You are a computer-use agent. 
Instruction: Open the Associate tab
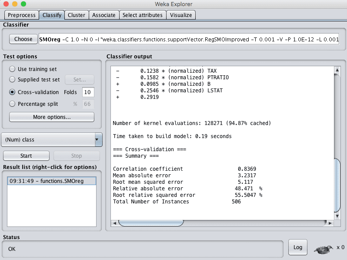[104, 15]
